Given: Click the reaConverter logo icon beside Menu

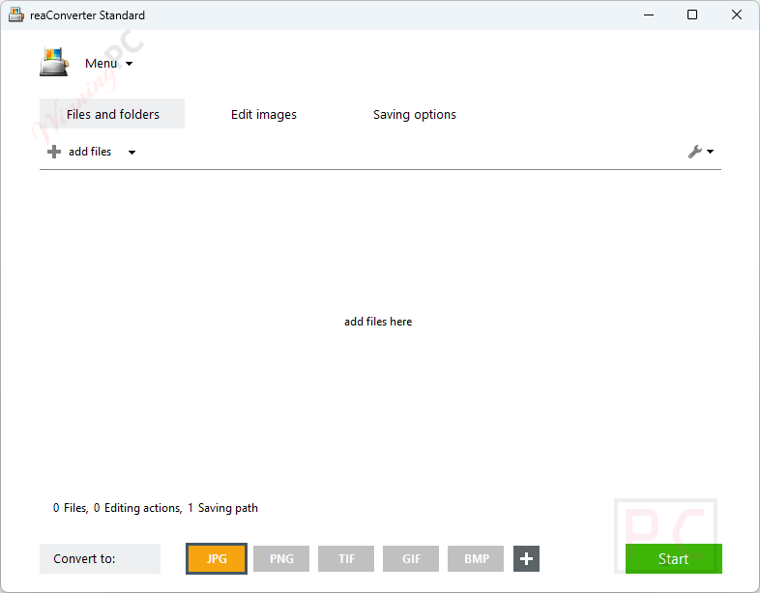Looking at the screenshot, I should (x=54, y=62).
